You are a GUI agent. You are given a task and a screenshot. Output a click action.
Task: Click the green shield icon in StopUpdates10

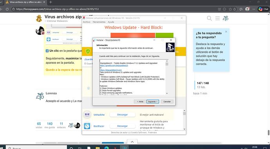point(88,51)
